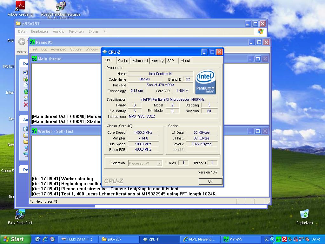The width and height of the screenshot is (325, 244).
Task: Switch to p95v257 taskbar button
Action: [119, 239]
